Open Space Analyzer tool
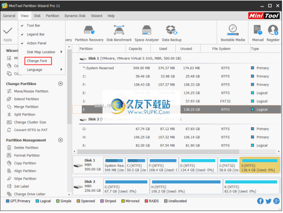The width and height of the screenshot is (283, 213). click(147, 33)
